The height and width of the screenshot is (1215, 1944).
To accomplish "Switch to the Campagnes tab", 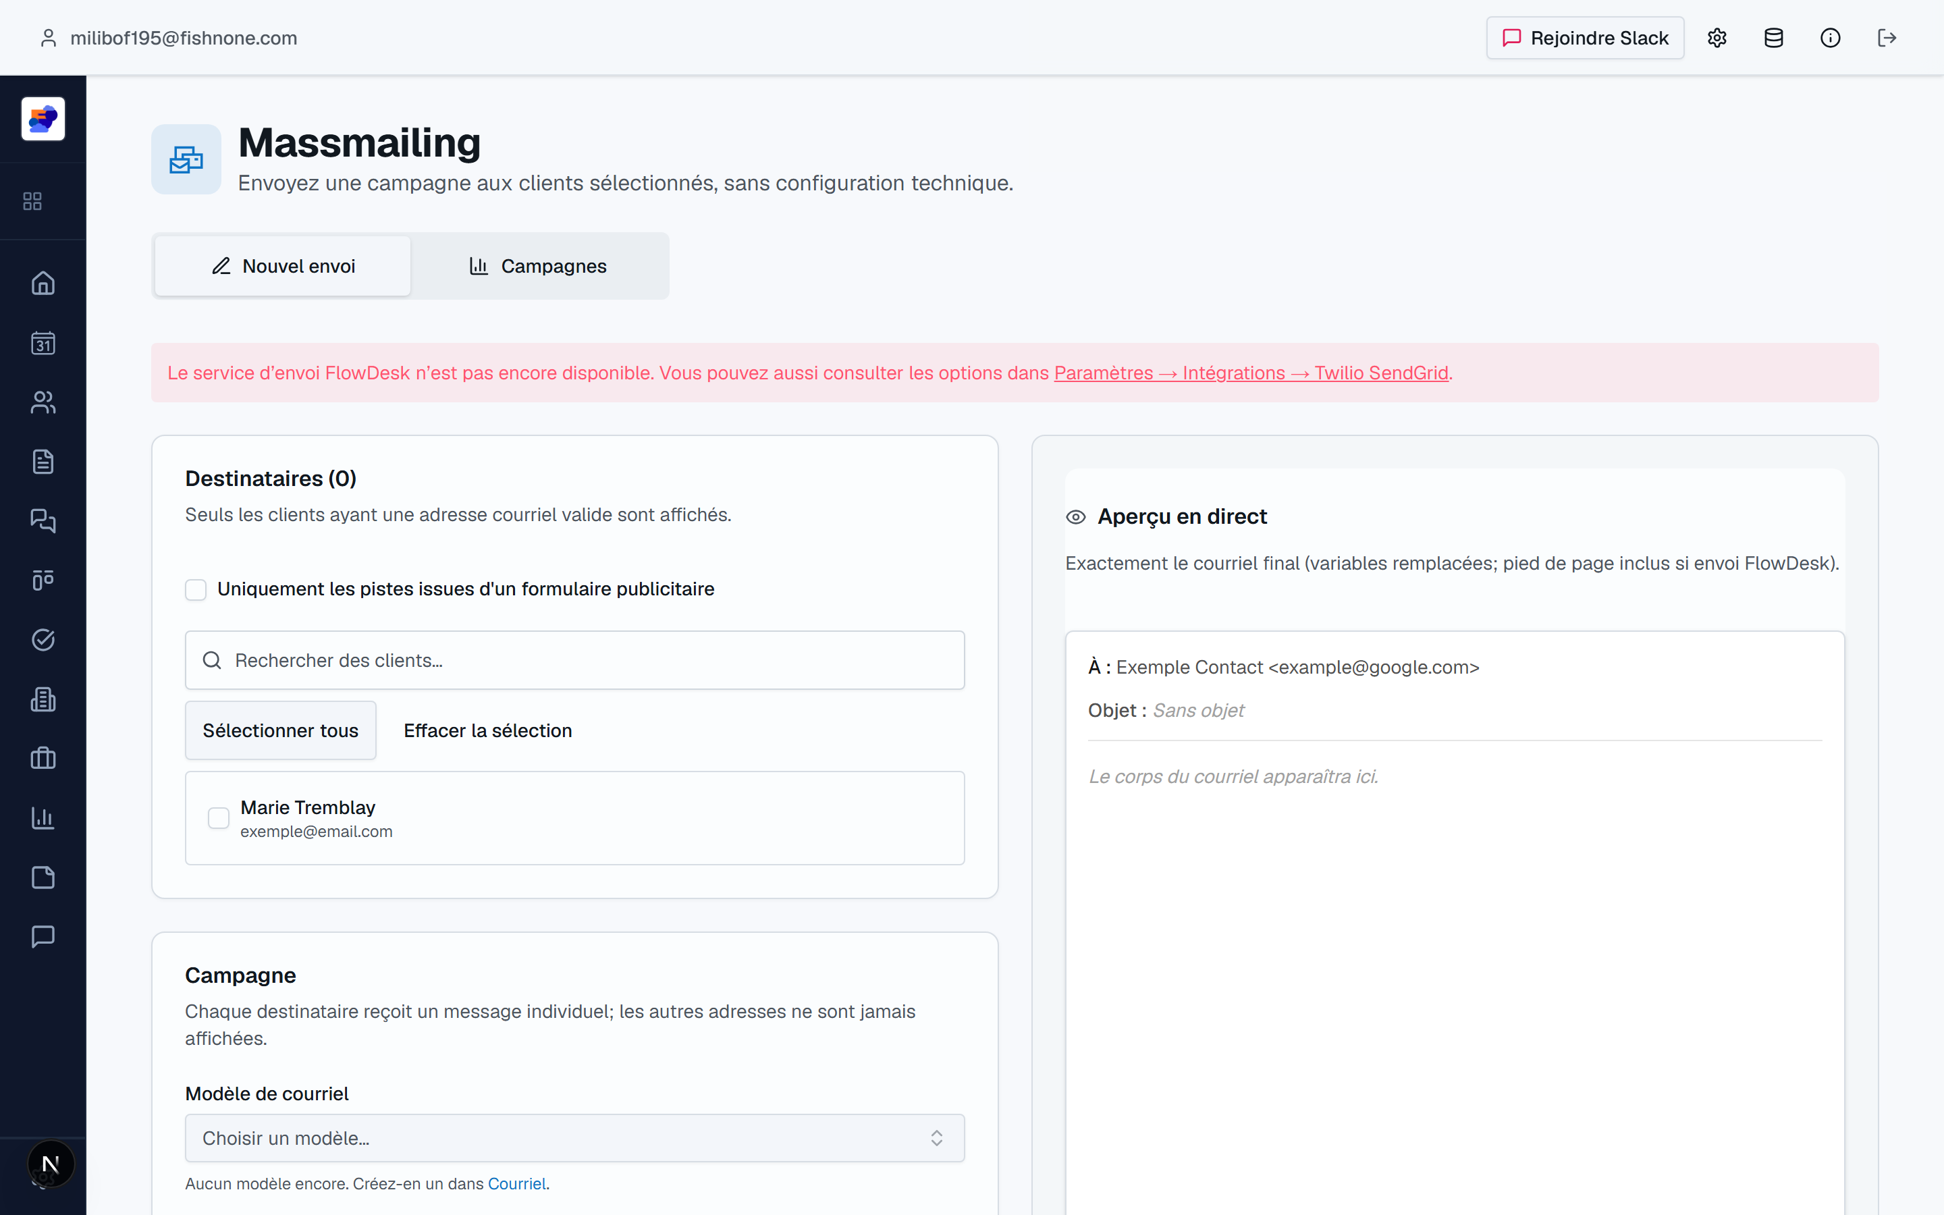I will tap(538, 266).
